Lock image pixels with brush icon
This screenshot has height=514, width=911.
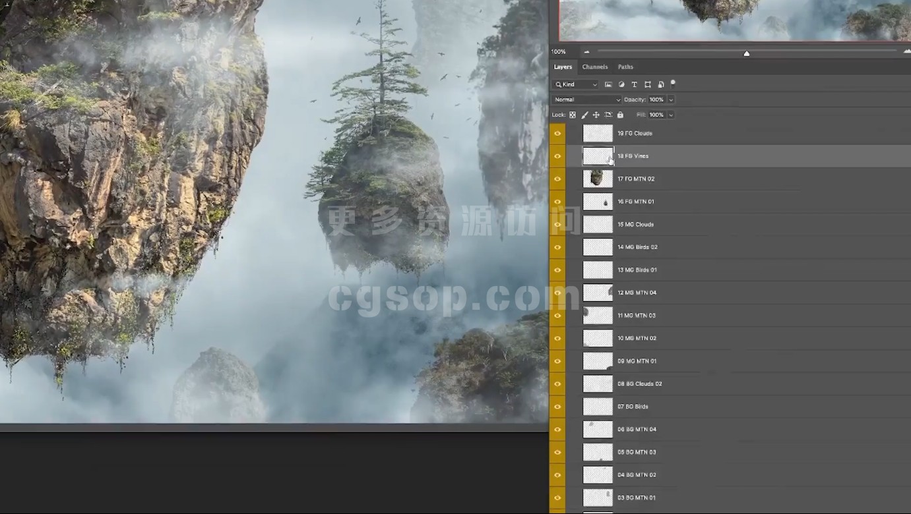point(584,115)
